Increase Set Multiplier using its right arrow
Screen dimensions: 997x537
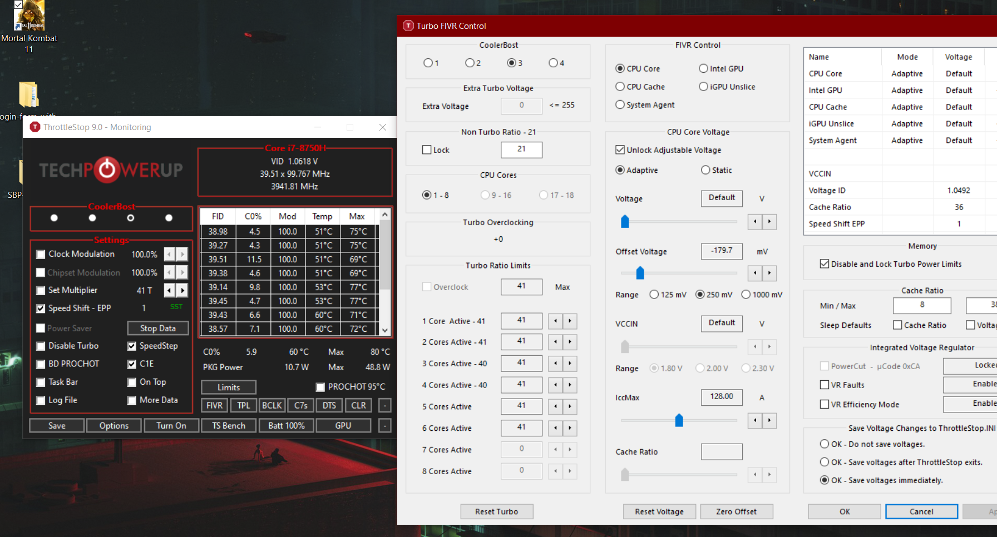click(x=182, y=290)
